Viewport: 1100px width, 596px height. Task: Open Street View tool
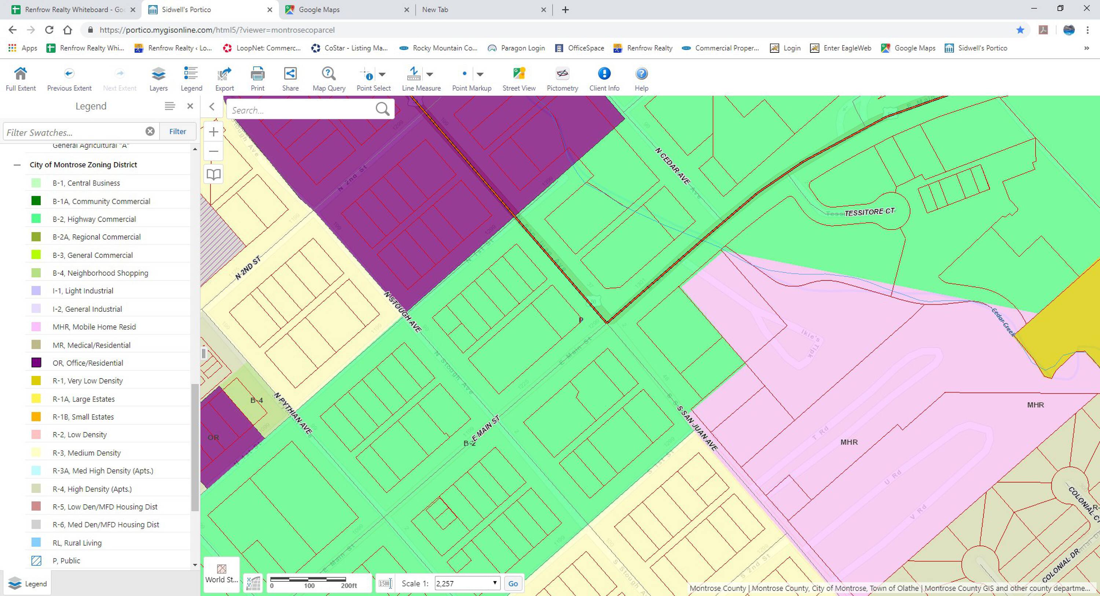519,79
